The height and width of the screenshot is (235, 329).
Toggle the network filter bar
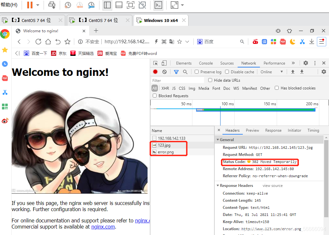coord(176,72)
